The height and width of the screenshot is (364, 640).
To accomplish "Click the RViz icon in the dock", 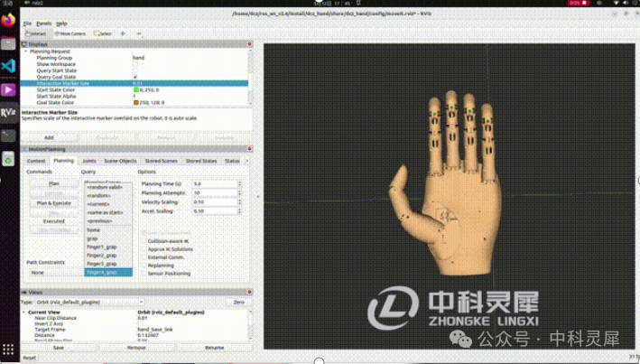I will click(8, 113).
